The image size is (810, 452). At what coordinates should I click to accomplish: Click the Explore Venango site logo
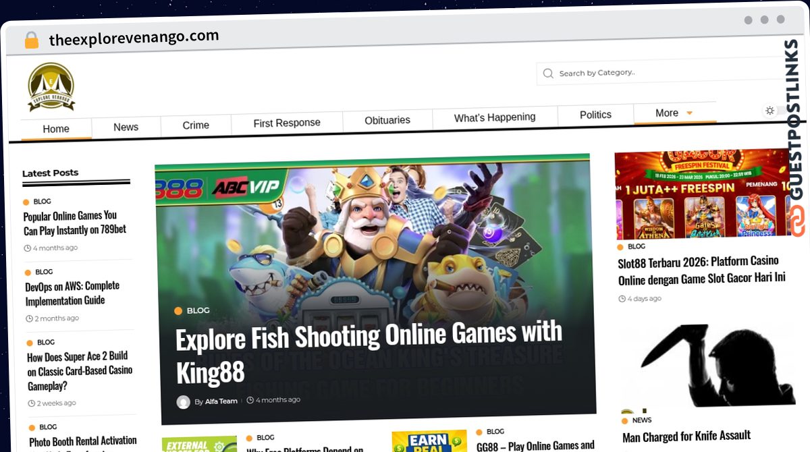pos(51,86)
